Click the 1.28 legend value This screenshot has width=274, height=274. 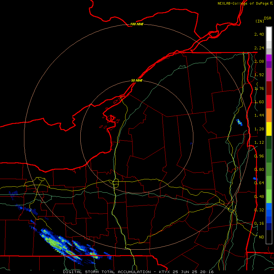click(259, 129)
